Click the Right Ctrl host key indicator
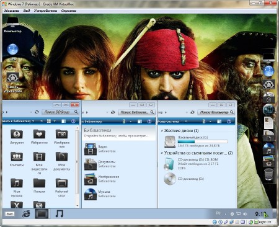The image size is (279, 227). 265,222
